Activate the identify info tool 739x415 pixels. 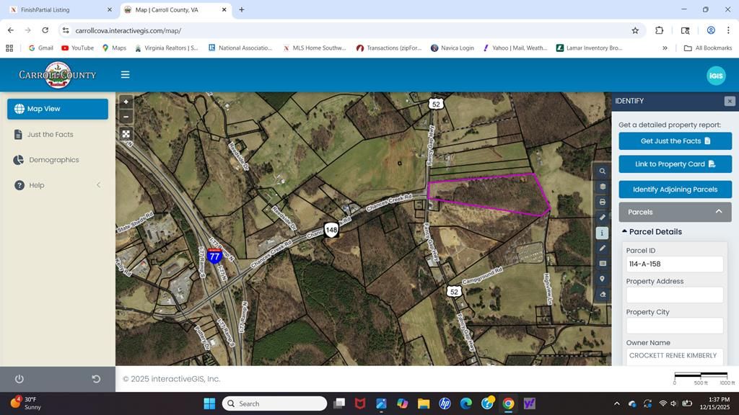pyautogui.click(x=603, y=232)
